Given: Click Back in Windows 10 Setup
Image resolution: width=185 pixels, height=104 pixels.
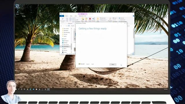Looking at the screenshot, I should 113,64.
